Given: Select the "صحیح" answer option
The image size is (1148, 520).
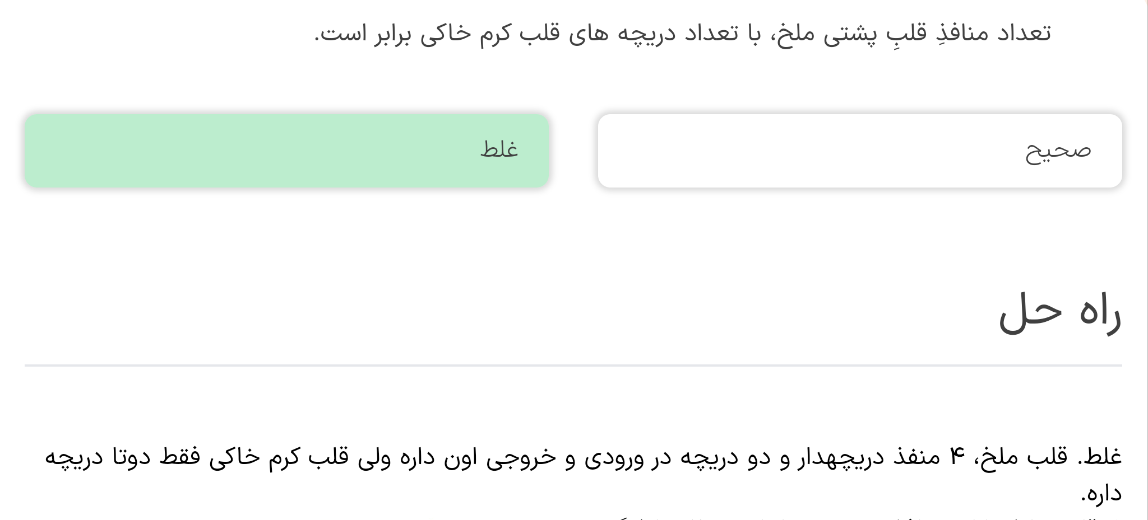Looking at the screenshot, I should coord(860,151).
